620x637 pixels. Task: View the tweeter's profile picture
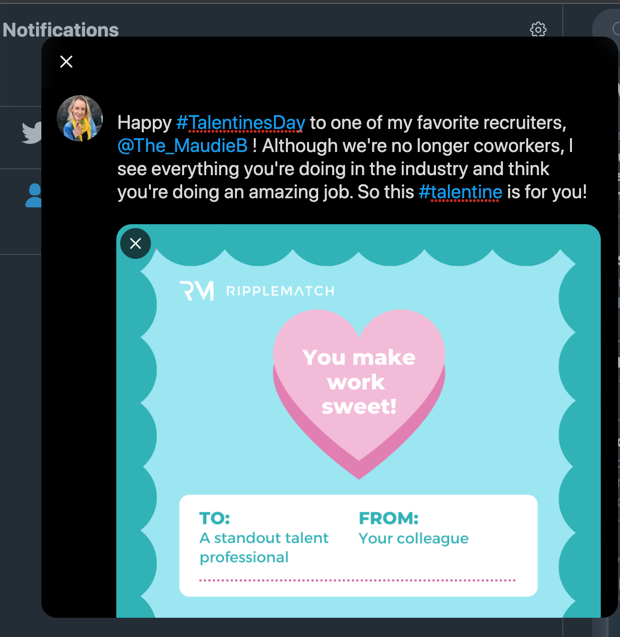coord(80,118)
